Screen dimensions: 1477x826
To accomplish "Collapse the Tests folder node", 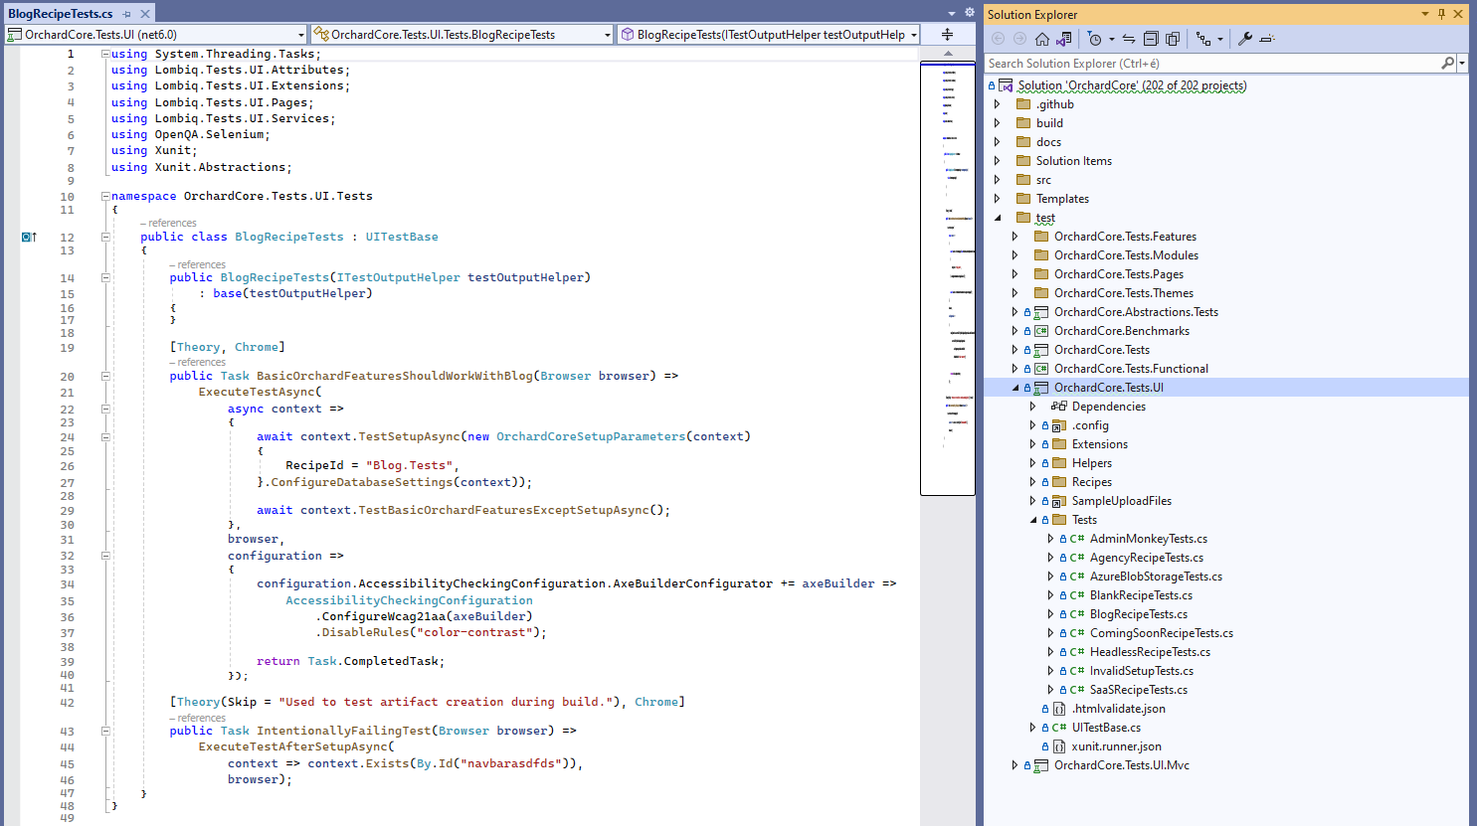I will [1033, 520].
